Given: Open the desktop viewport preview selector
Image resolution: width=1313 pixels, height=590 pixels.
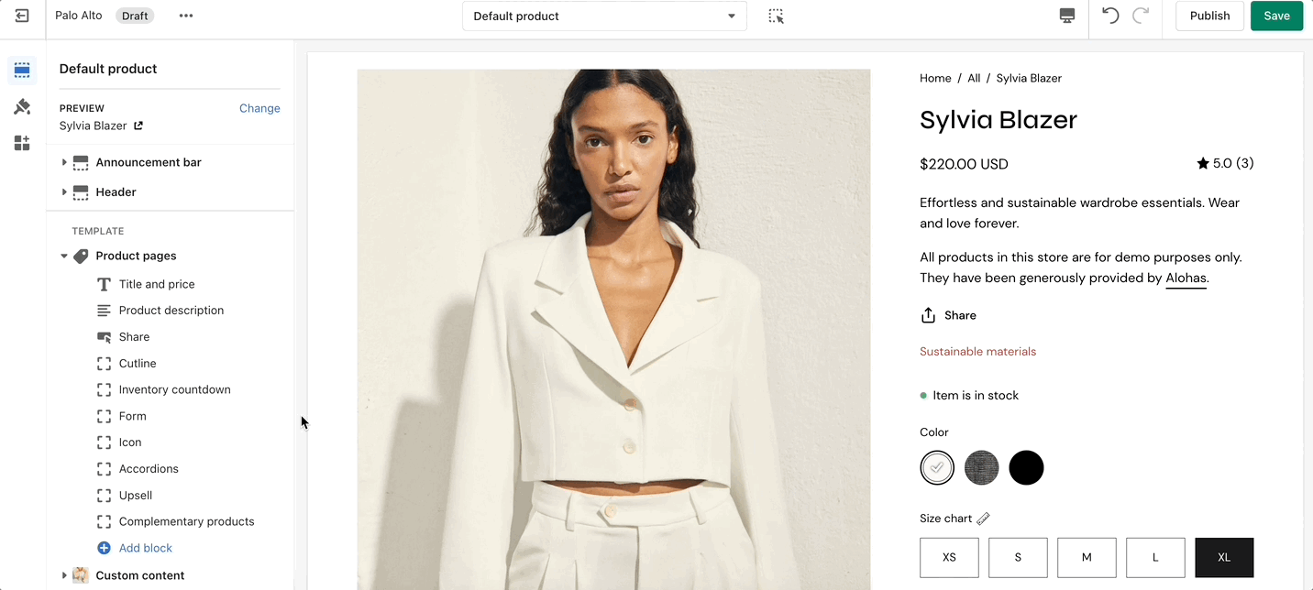Looking at the screenshot, I should click(1066, 16).
